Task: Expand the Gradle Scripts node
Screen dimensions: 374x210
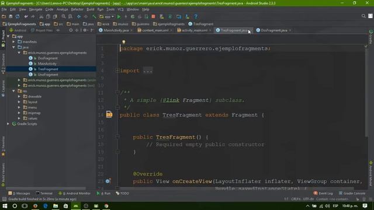Action: point(8,124)
